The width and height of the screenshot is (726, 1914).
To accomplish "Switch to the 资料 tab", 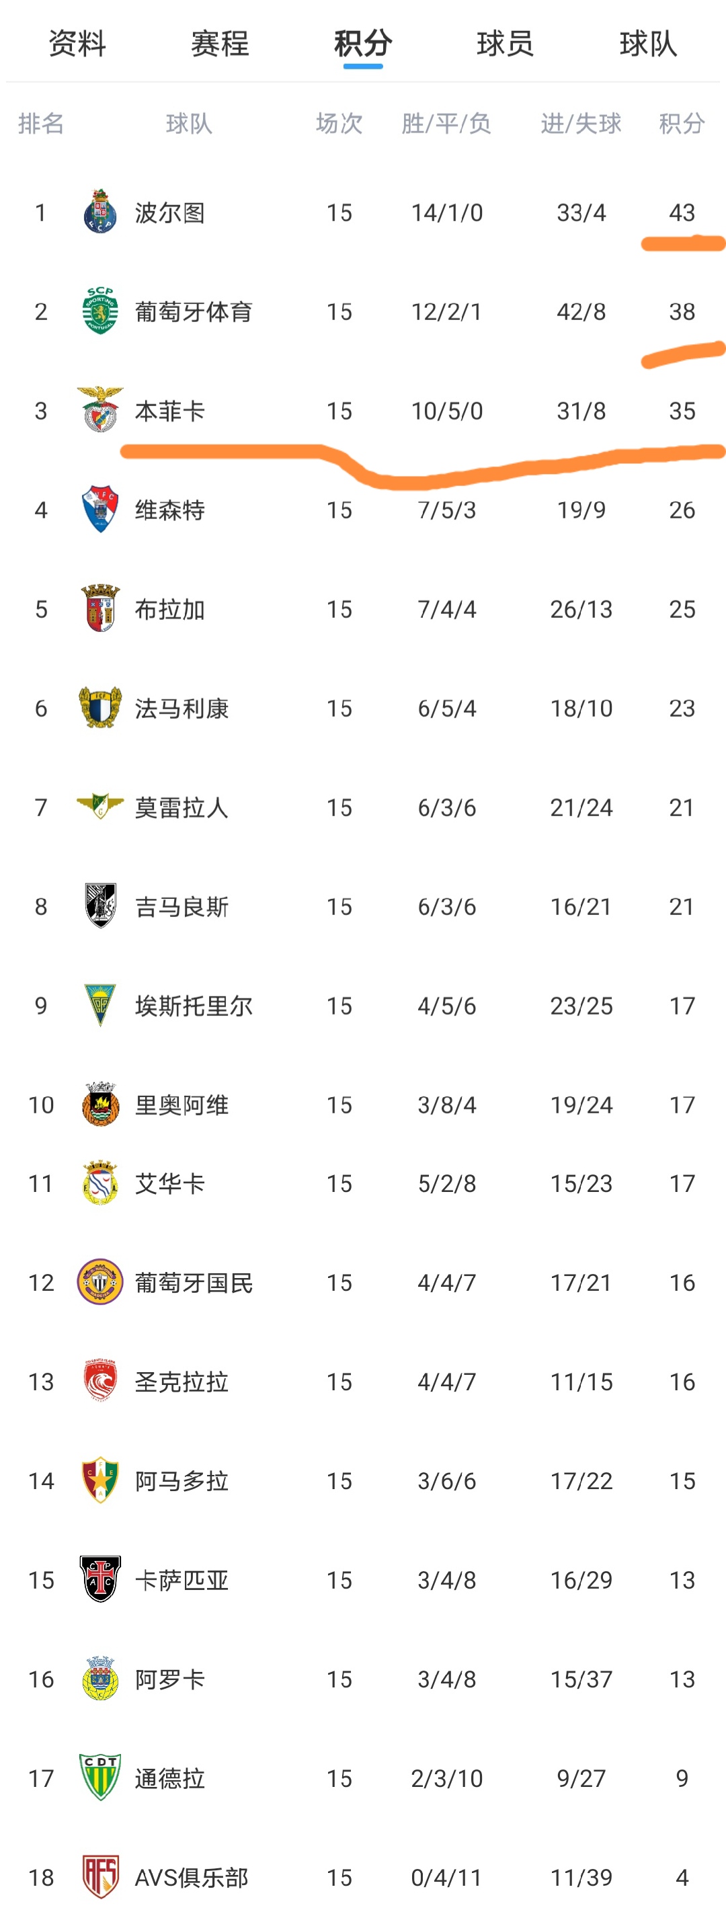I will [x=77, y=43].
